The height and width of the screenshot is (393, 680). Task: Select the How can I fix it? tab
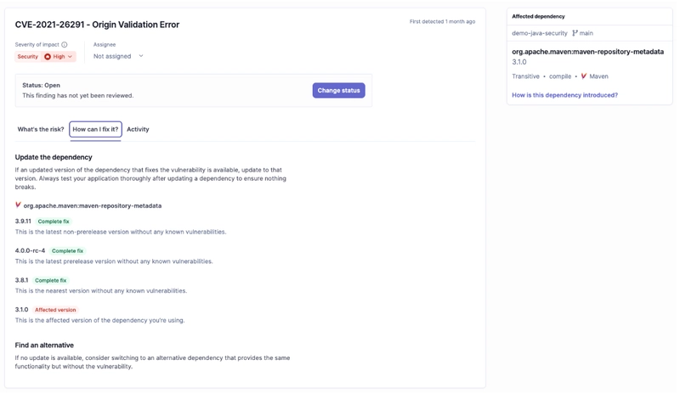tap(95, 130)
